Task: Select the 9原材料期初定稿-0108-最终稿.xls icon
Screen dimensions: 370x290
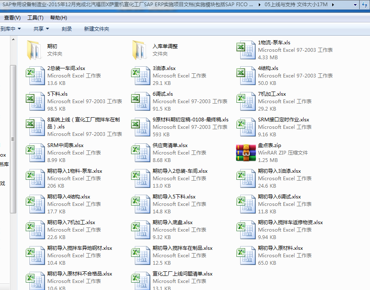Action: click(141, 127)
